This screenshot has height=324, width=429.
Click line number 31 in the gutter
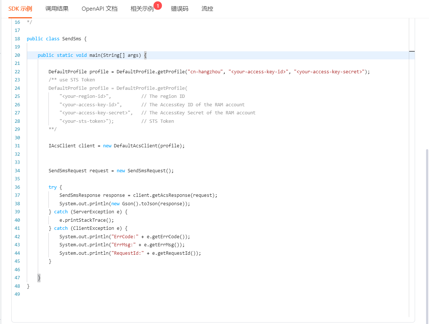[x=17, y=146]
